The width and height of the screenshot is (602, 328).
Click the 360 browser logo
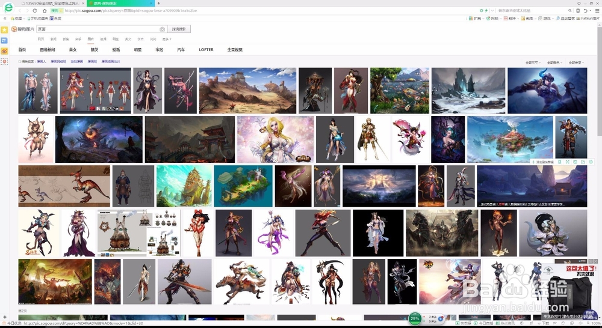tap(8, 7)
